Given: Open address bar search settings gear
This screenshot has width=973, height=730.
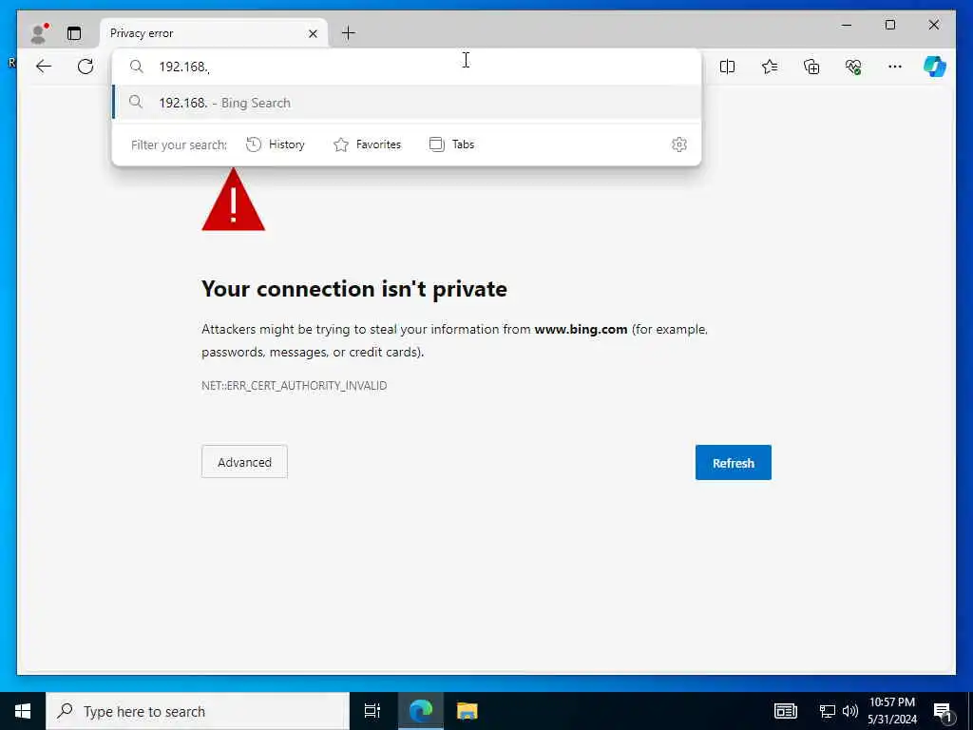Looking at the screenshot, I should [678, 144].
